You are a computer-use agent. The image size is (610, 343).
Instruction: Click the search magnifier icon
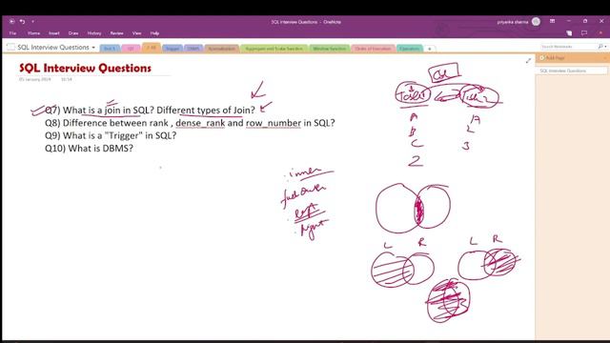point(600,47)
